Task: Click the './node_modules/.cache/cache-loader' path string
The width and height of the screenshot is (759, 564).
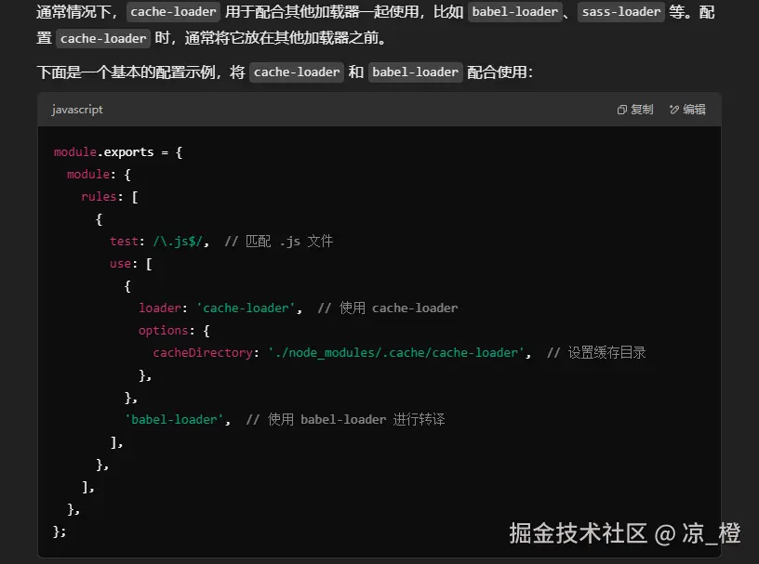Action: [x=396, y=353]
